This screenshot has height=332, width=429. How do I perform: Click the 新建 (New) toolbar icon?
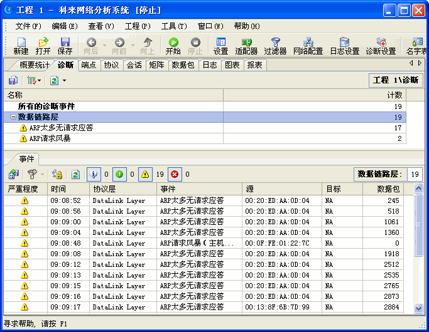click(21, 46)
